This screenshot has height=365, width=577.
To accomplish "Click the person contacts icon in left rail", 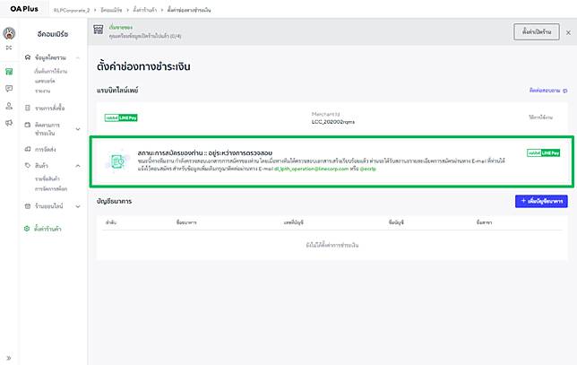I will [9, 106].
